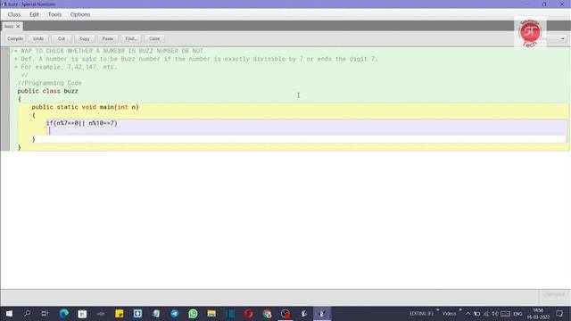
Task: Place cursor in 'public class buzz' line
Action: click(x=47, y=91)
